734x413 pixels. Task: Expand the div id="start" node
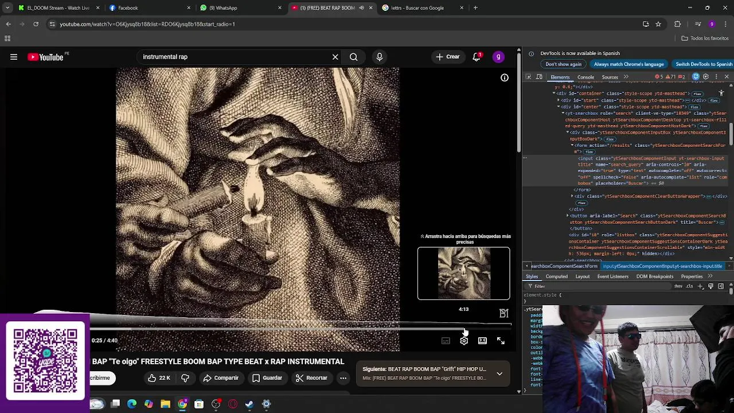coord(559,100)
